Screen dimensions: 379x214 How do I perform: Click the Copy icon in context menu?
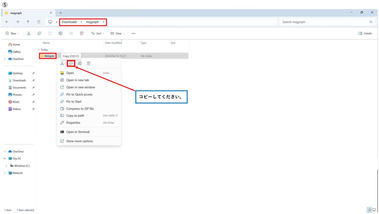[x=71, y=63]
